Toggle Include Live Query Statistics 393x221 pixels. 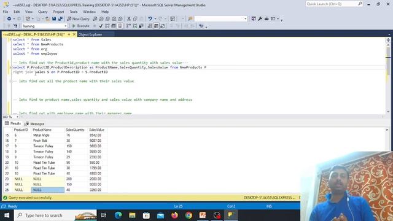[x=135, y=26]
